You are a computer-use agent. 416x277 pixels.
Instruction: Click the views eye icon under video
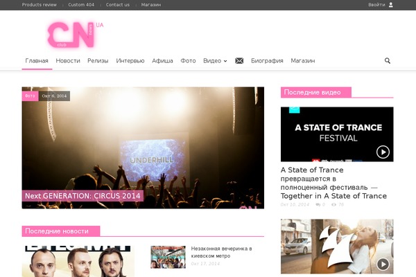333,205
